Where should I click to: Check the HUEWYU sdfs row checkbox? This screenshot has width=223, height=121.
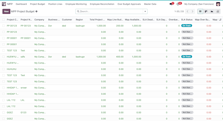tap(3, 57)
